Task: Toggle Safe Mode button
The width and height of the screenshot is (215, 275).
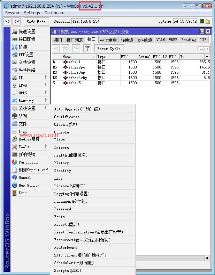Action: [36, 22]
